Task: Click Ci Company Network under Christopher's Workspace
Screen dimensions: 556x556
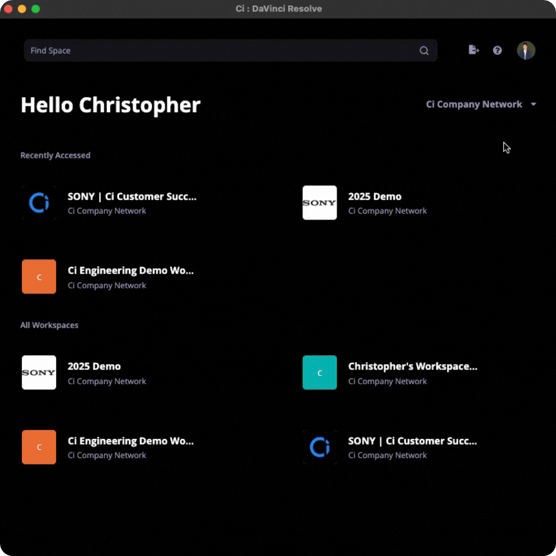Action: [387, 381]
